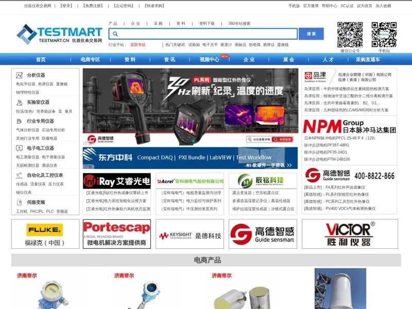Open the 资料 nav tab
412x309 pixels.
click(x=130, y=60)
